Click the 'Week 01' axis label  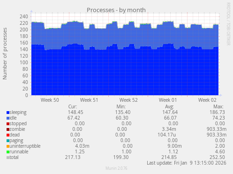click(168, 100)
